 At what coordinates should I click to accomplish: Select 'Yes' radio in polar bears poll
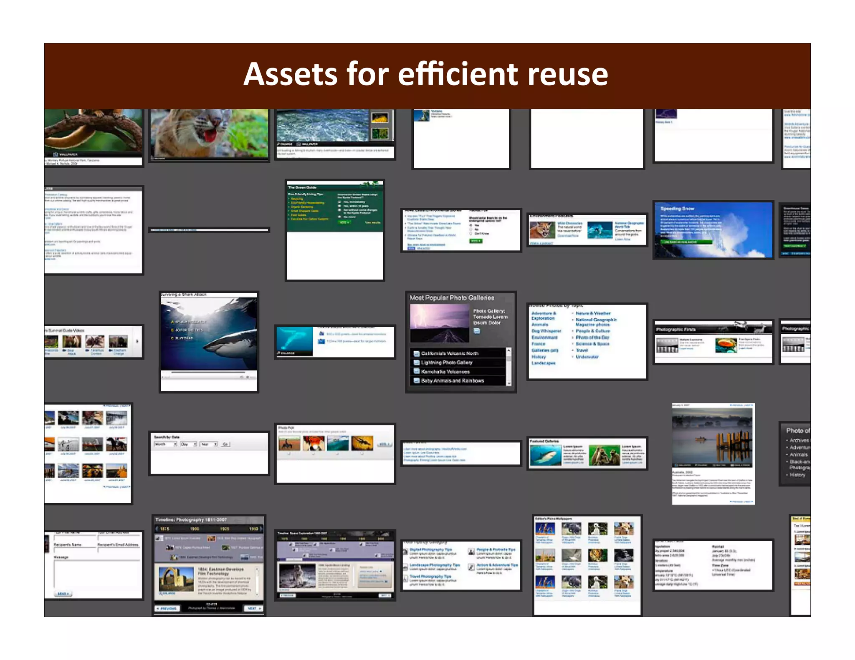click(471, 225)
